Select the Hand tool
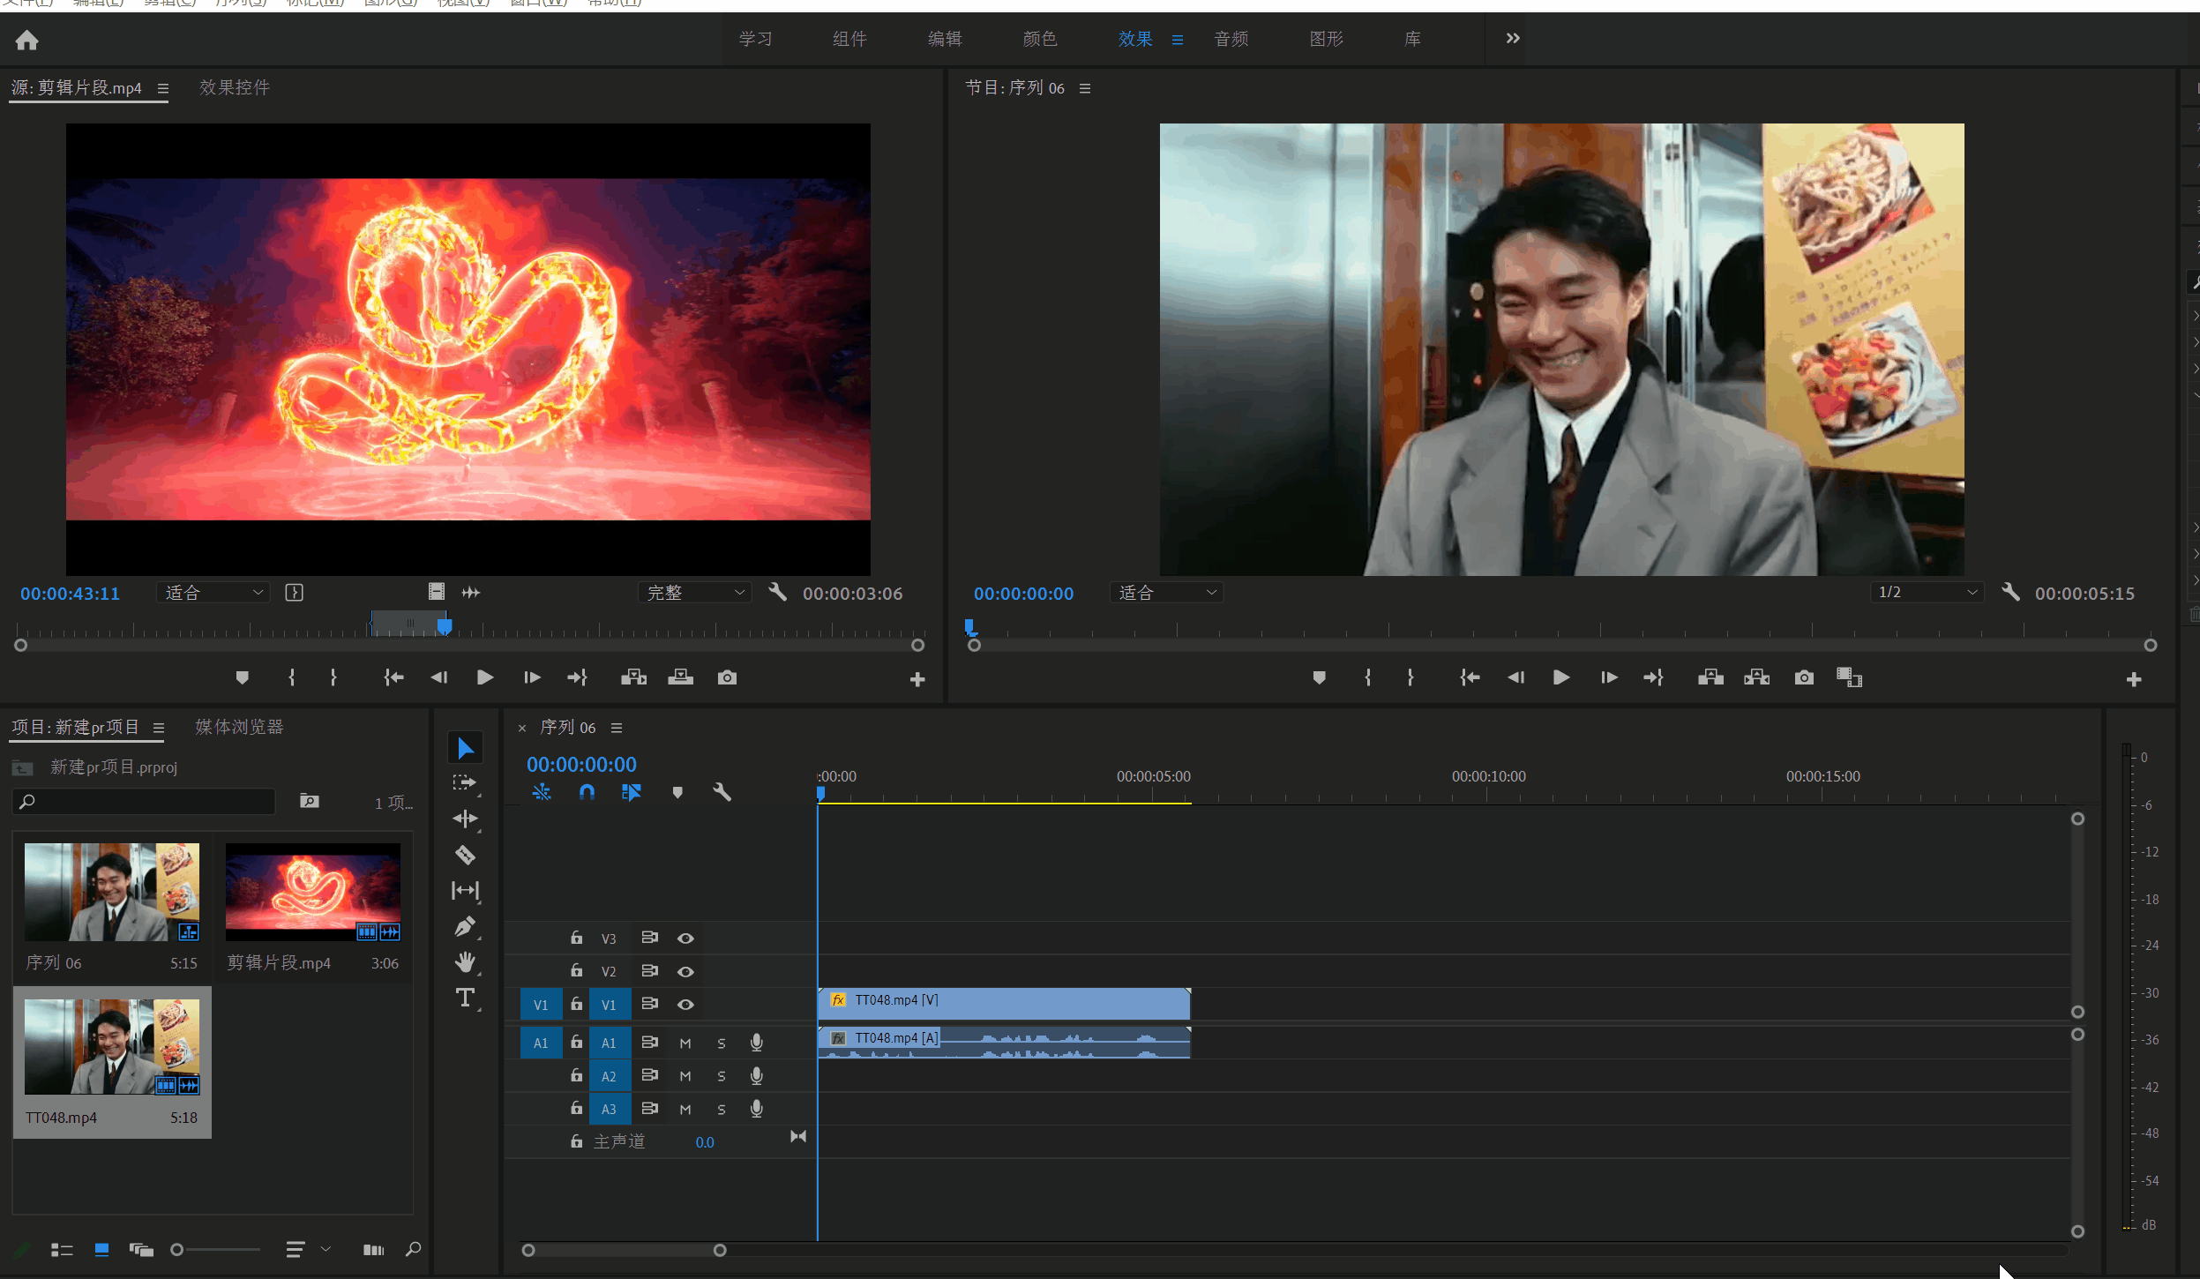This screenshot has width=2200, height=1279. tap(465, 961)
